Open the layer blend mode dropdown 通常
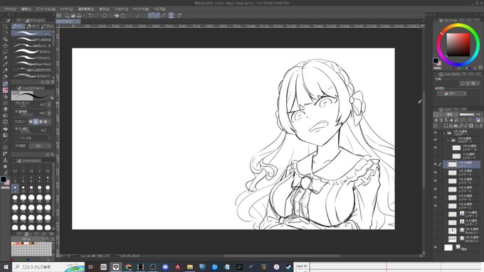Screen dimensions: 484x272 click(x=451, y=114)
